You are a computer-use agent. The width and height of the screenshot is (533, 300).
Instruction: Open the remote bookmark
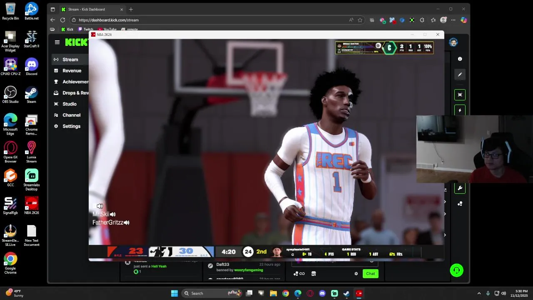pos(130,30)
